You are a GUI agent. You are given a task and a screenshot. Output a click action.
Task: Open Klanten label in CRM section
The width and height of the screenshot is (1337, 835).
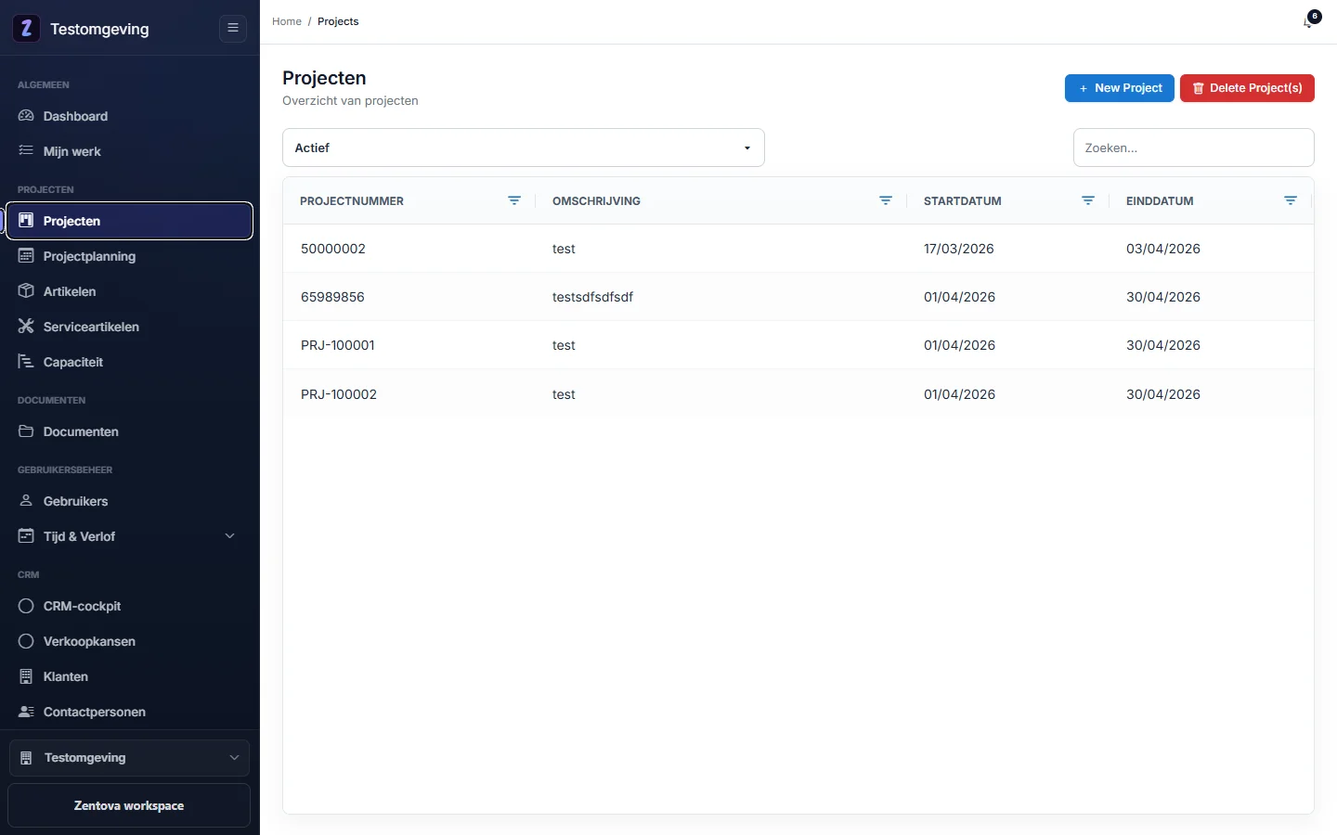(x=66, y=676)
